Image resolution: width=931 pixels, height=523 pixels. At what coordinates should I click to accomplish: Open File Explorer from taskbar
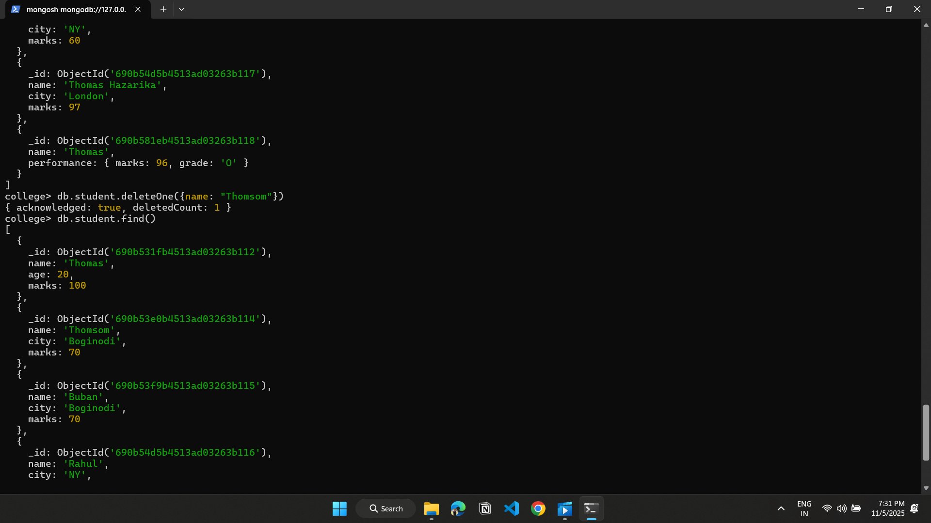point(431,508)
